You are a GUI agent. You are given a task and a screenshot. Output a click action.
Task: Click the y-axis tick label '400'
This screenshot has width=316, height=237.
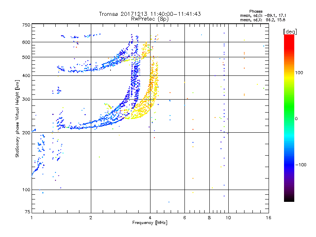point(26,75)
